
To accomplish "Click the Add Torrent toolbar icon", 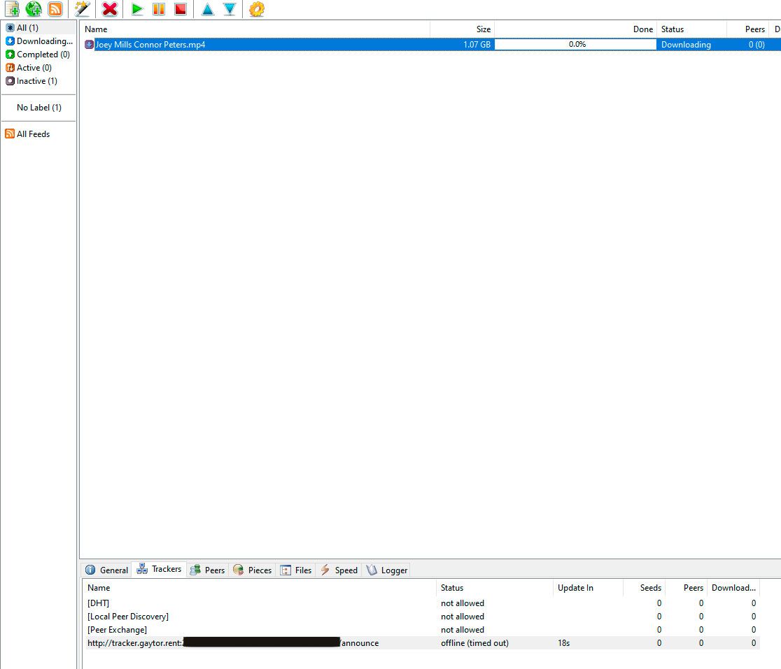I will click(12, 9).
